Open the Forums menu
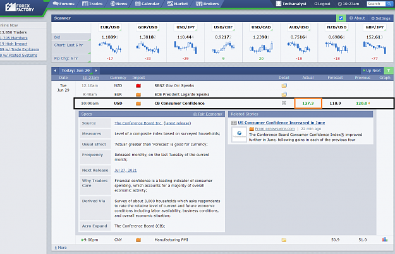Viewport: 395px width, 254px height. [64, 4]
